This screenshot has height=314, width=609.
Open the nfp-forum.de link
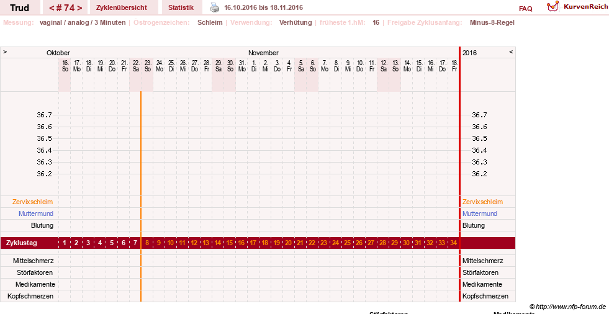[567, 307]
